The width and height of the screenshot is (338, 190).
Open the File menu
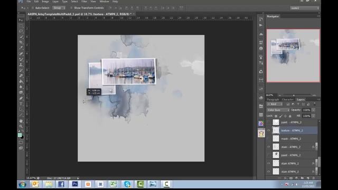tap(29, 2)
